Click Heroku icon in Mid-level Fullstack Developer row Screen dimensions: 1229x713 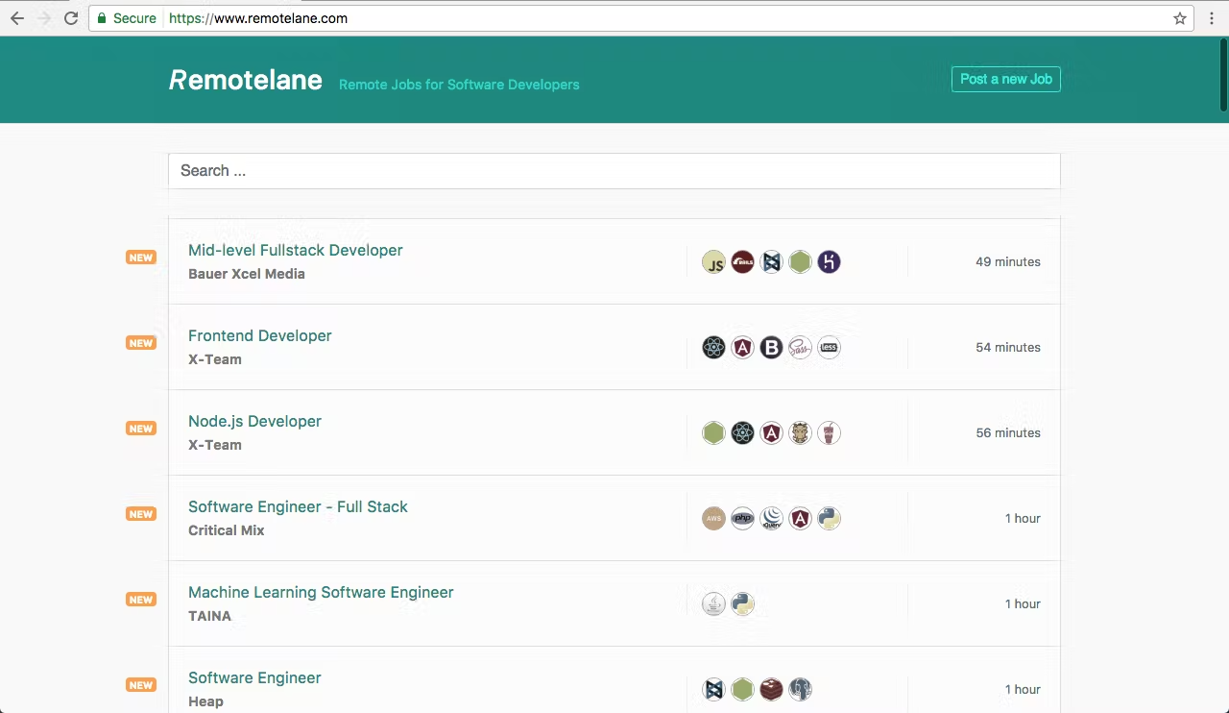829,261
